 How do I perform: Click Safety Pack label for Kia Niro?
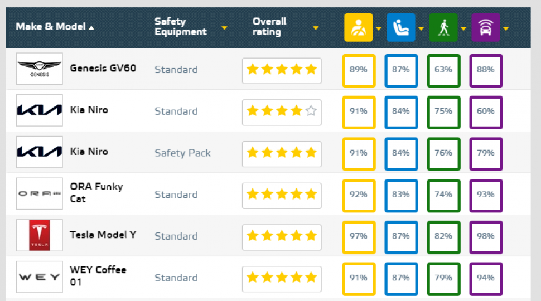coord(182,153)
